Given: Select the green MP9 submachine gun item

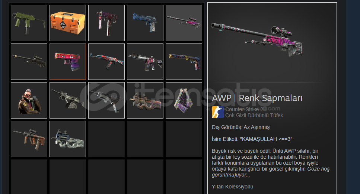Looking at the screenshot, I should 29,23.
